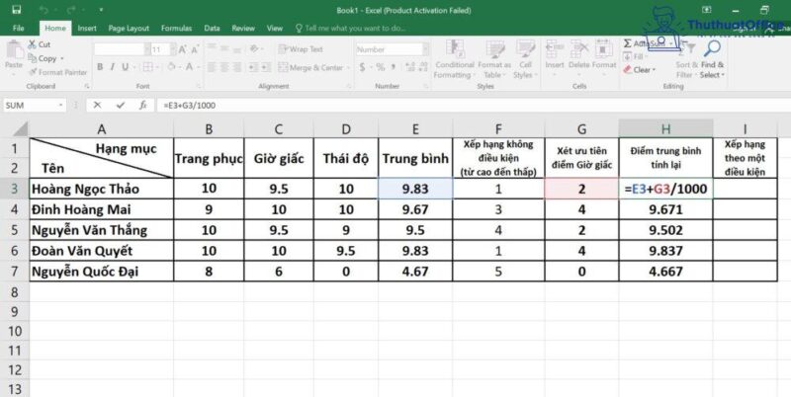Image resolution: width=791 pixels, height=397 pixels.
Task: Open the Alignment group dialog launcher
Action: pos(349,86)
